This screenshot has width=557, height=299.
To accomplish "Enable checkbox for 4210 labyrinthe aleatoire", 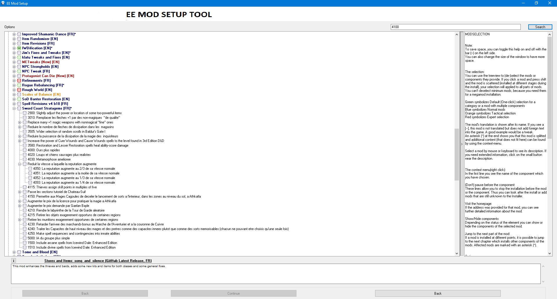I will tap(25, 210).
